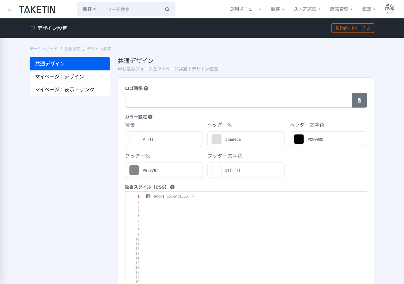Pick the ヘッダー文字色 black swatch
404x284 pixels.
click(x=299, y=139)
